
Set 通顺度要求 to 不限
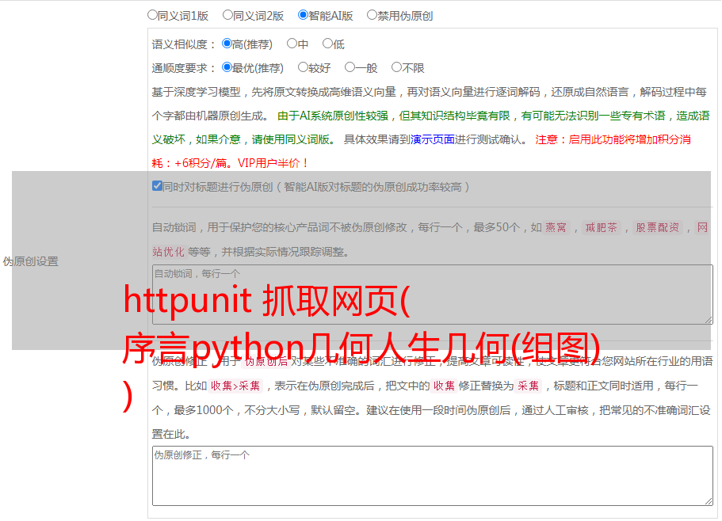coord(396,67)
